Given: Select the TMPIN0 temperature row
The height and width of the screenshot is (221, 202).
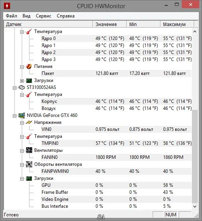Looking at the screenshot, I should click(x=116, y=143).
